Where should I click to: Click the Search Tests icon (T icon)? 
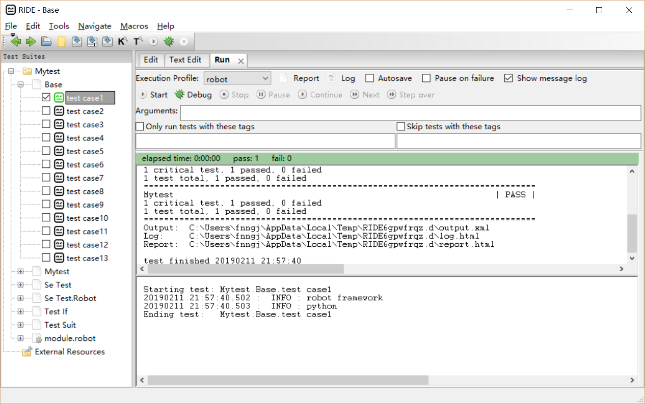tap(138, 41)
